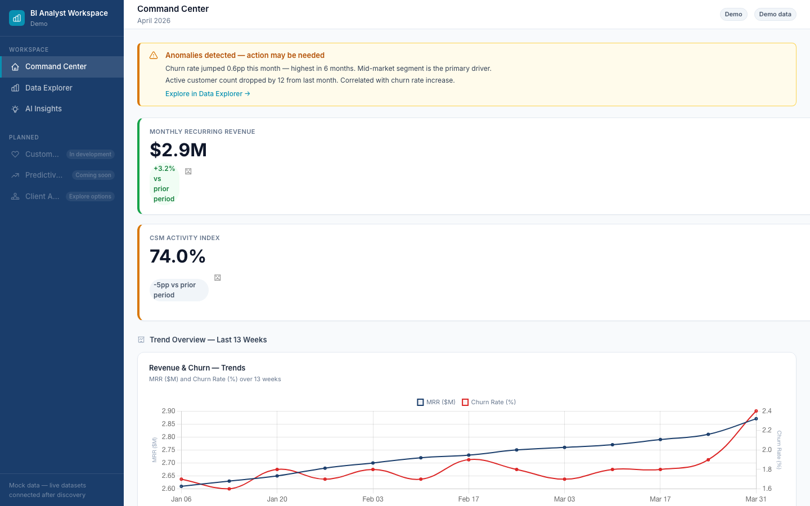Click the CSM Activity Index label
The image size is (810, 506).
coord(184,238)
